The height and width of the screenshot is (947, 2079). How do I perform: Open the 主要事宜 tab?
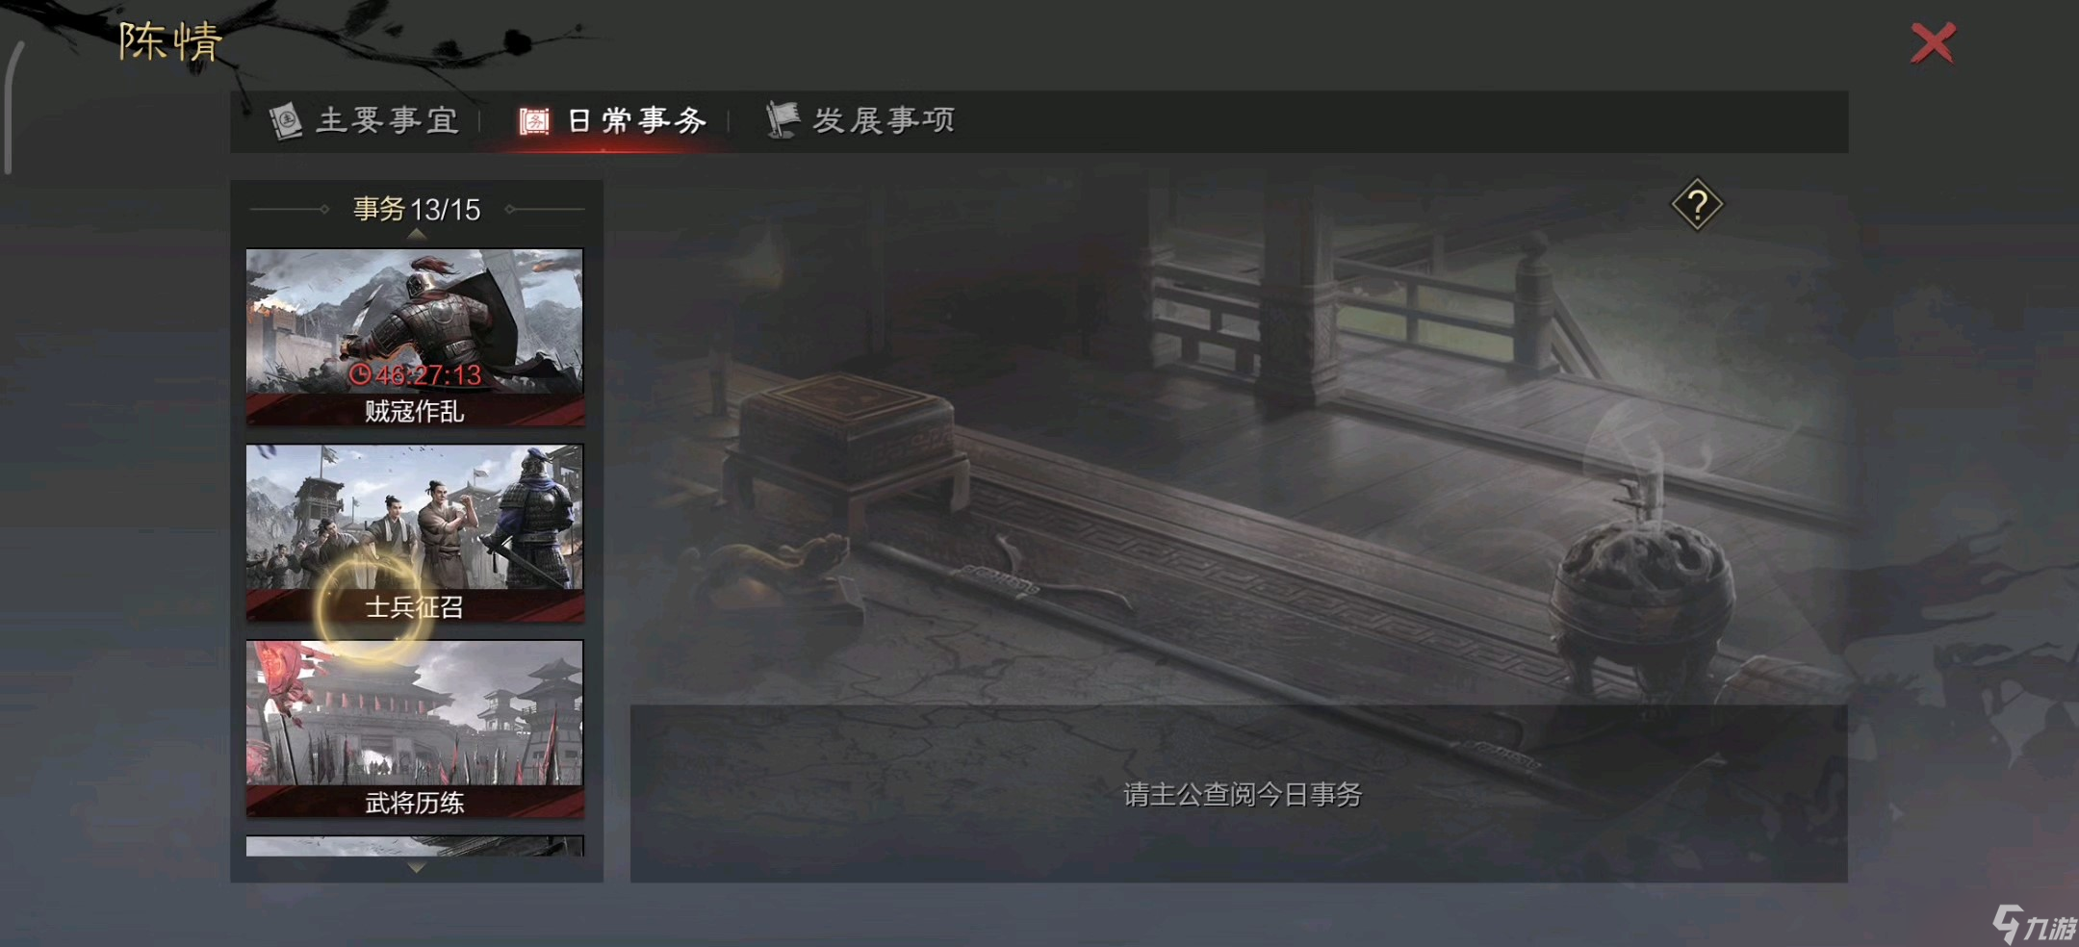click(364, 120)
